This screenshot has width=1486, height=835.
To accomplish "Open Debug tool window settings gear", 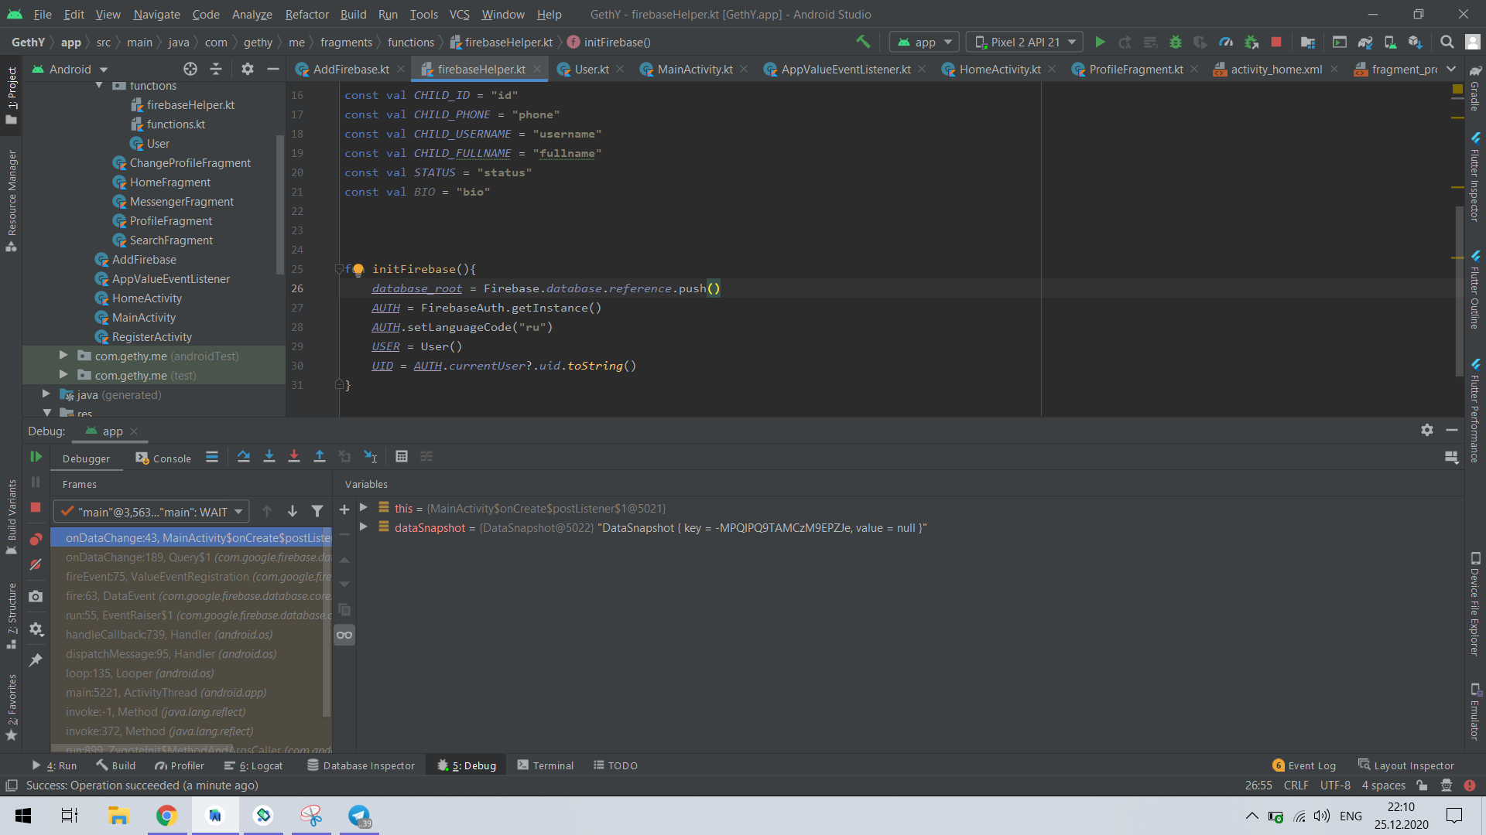I will [x=1427, y=431].
